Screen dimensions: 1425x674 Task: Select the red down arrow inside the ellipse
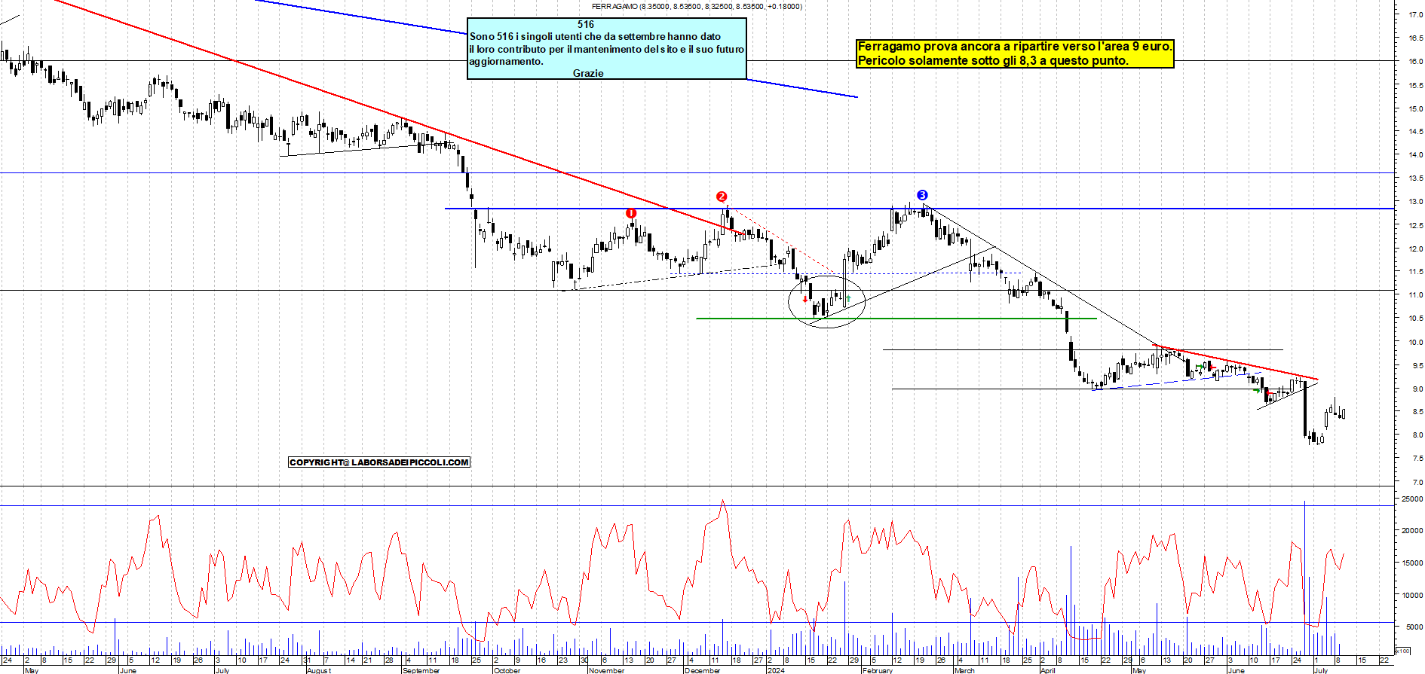click(x=805, y=300)
